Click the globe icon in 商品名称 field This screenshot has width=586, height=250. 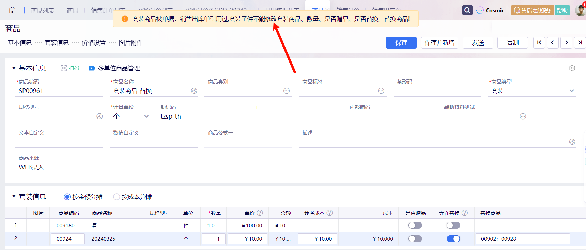click(194, 91)
